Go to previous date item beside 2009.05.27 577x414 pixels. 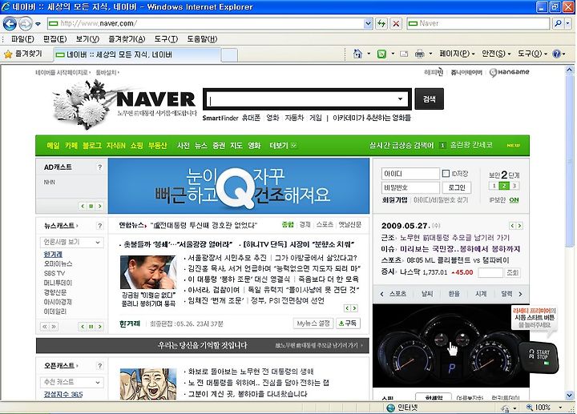(512, 226)
